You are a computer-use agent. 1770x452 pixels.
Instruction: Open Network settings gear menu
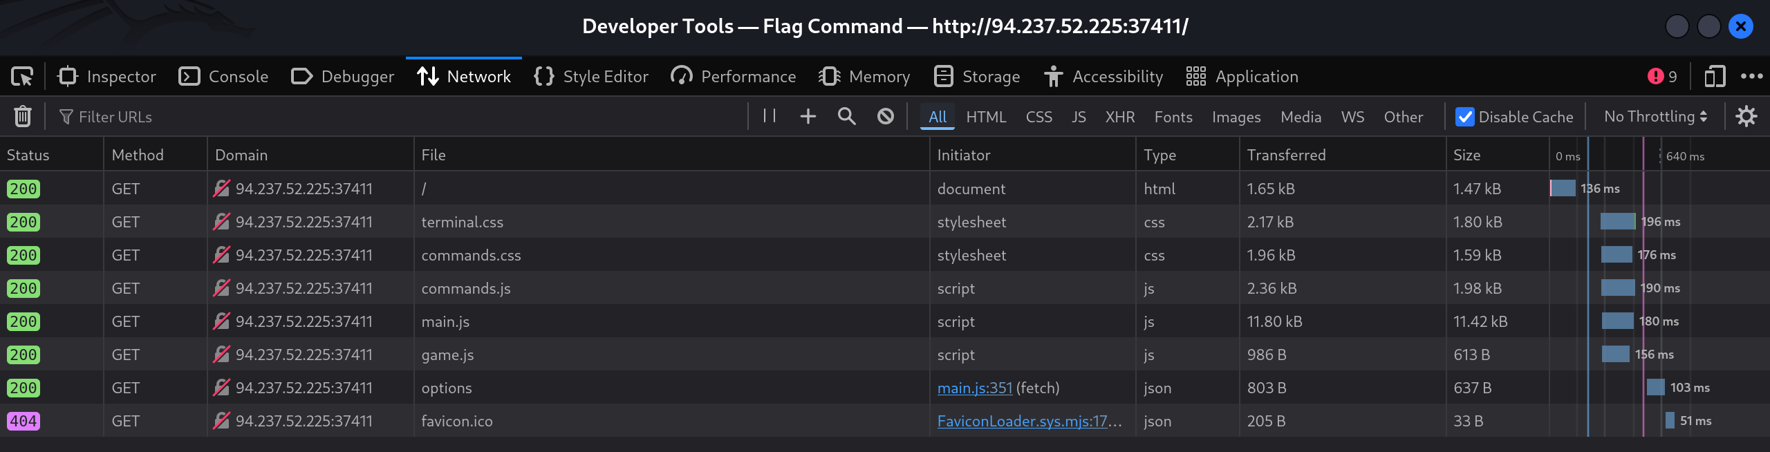pyautogui.click(x=1746, y=116)
